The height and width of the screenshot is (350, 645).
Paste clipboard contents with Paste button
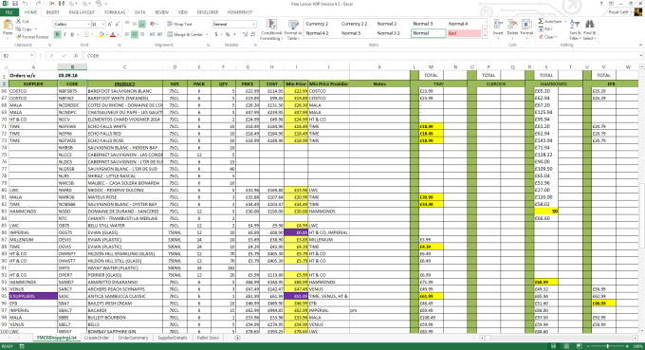pyautogui.click(x=8, y=28)
